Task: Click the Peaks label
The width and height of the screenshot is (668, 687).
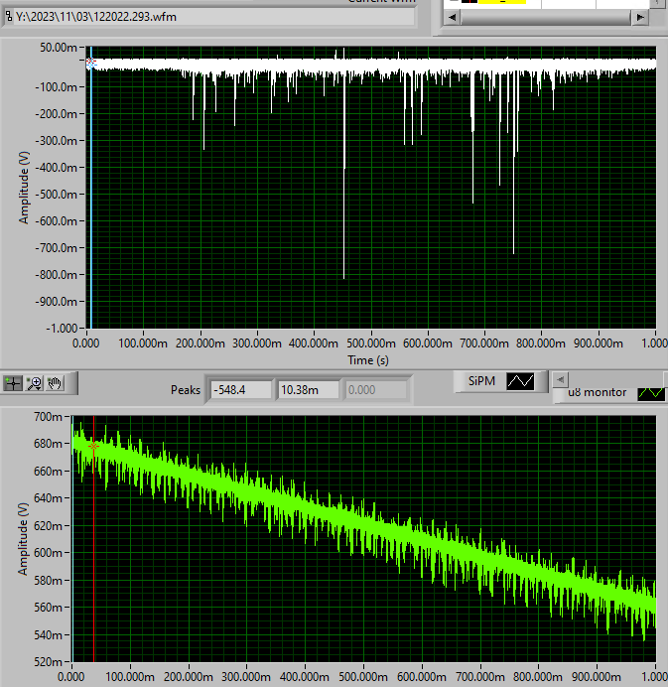Action: pos(186,390)
